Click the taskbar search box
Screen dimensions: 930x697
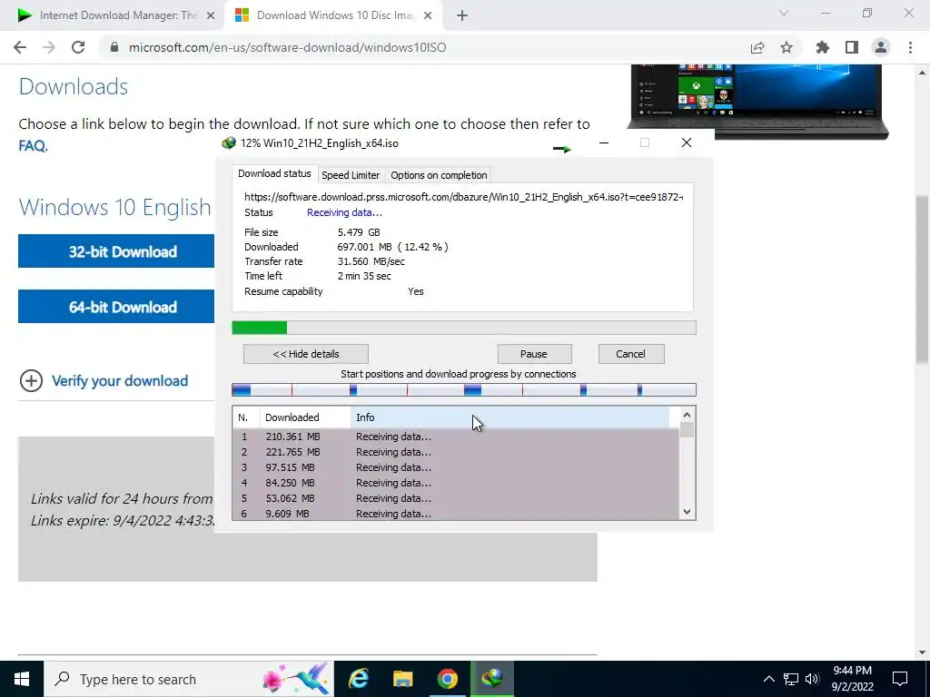[189, 679]
